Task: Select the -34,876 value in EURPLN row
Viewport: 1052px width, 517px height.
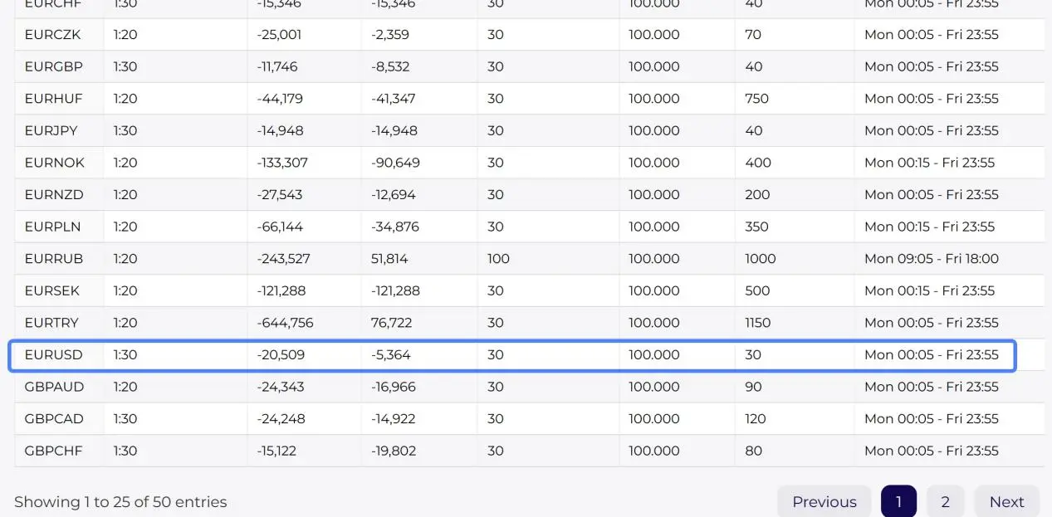Action: pos(394,227)
